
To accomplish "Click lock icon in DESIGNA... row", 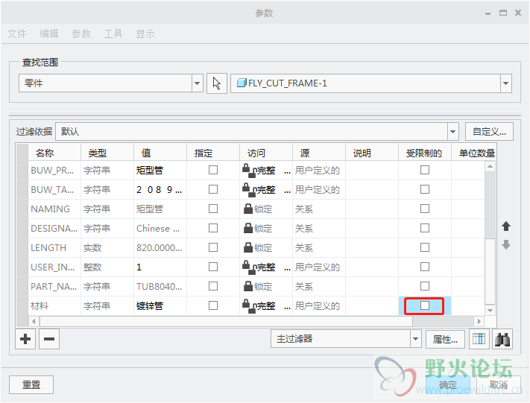I will pyautogui.click(x=248, y=228).
